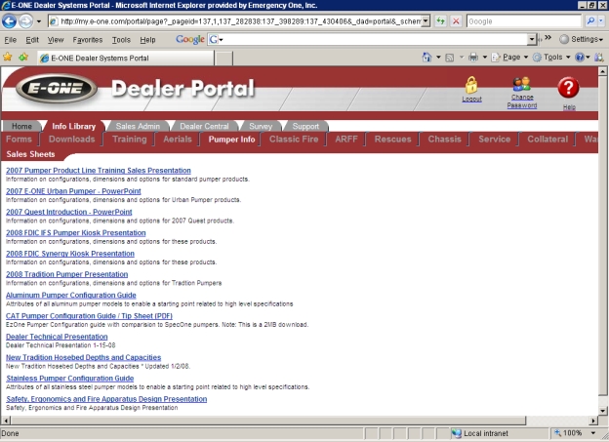The image size is (609, 442).
Task: Click the Google toolbar logo
Action: point(190,39)
